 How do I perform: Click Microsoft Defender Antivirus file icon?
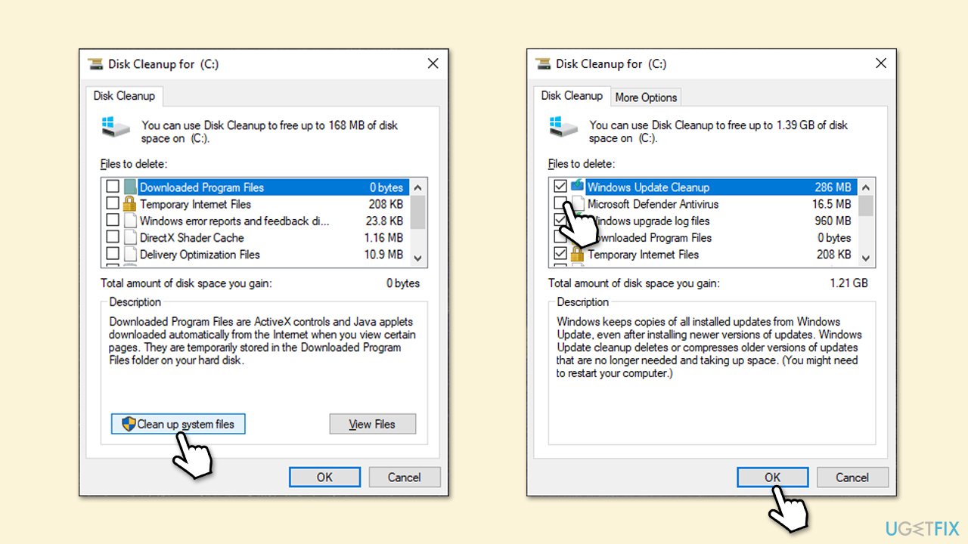point(578,204)
